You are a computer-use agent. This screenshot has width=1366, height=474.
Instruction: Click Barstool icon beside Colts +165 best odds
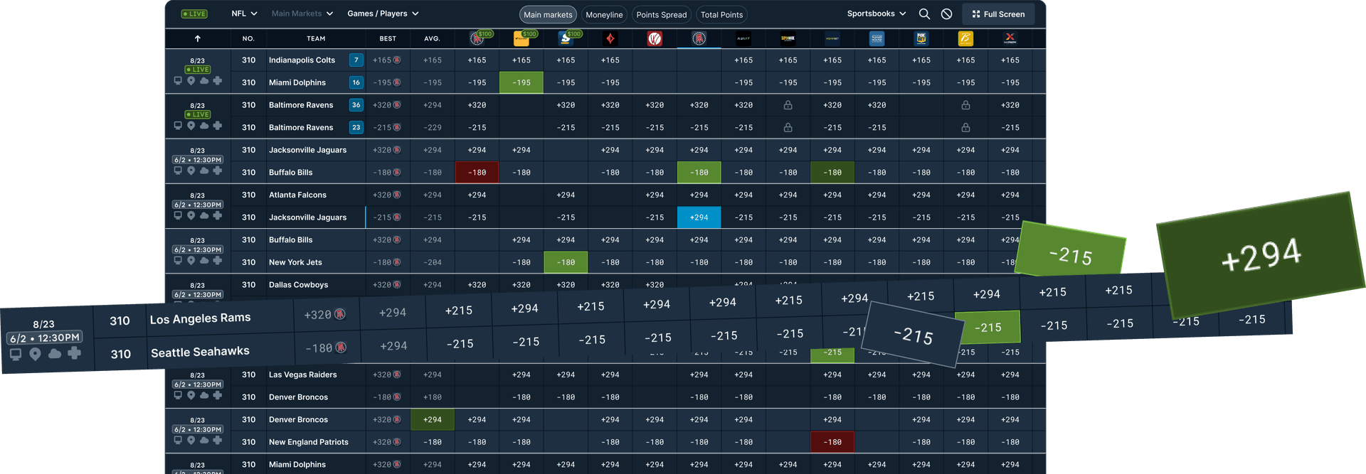(397, 60)
